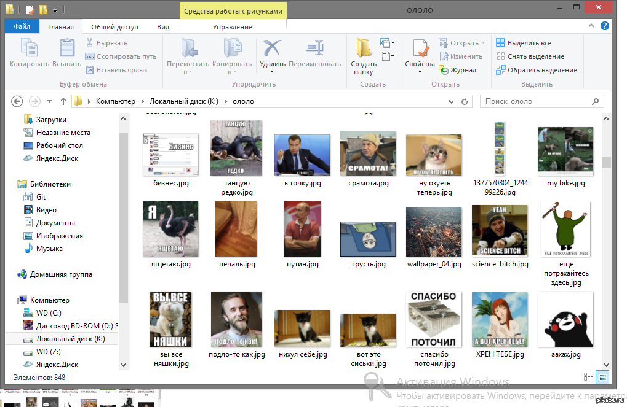This screenshot has width=627, height=407.
Task: Open Свойства (Properties) checkmark icon
Action: [x=420, y=48]
